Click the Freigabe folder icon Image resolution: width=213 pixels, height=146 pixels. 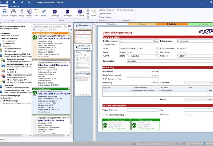(x=3, y=70)
